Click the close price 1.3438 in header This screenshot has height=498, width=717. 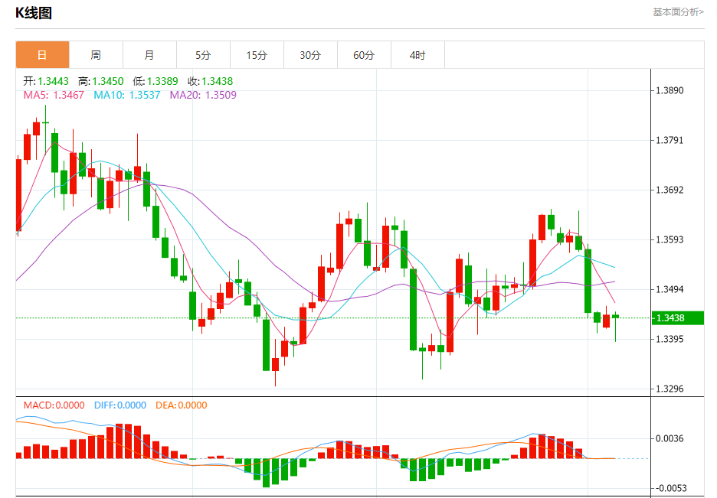218,81
